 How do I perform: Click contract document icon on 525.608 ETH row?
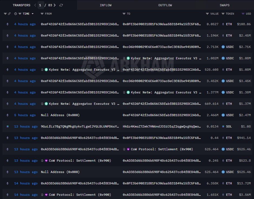point(42,70)
